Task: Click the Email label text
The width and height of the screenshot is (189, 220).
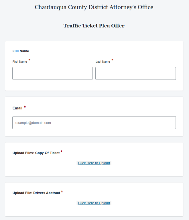Action: point(17,108)
